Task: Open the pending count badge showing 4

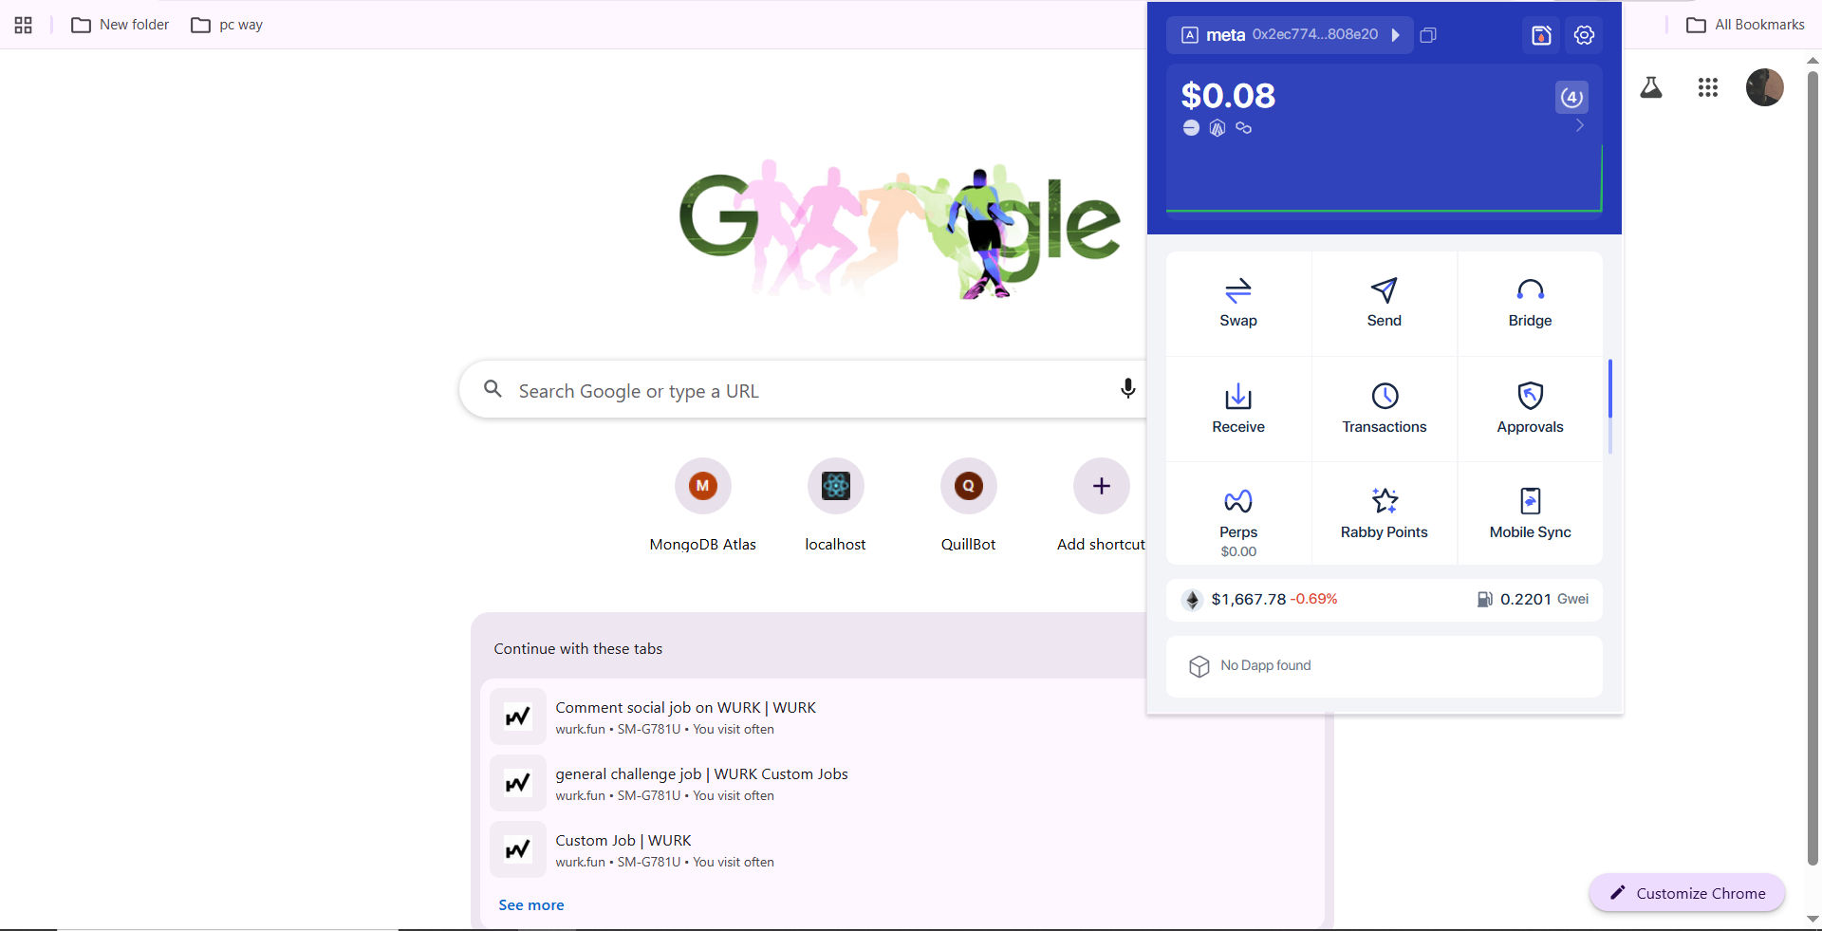Action: tap(1571, 97)
